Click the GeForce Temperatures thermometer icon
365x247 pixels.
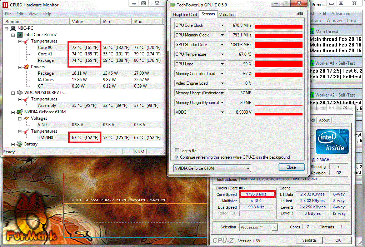click(x=26, y=132)
